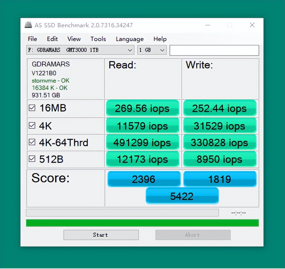Toggle the 4K-64Thrd test checkbox

(x=32, y=142)
